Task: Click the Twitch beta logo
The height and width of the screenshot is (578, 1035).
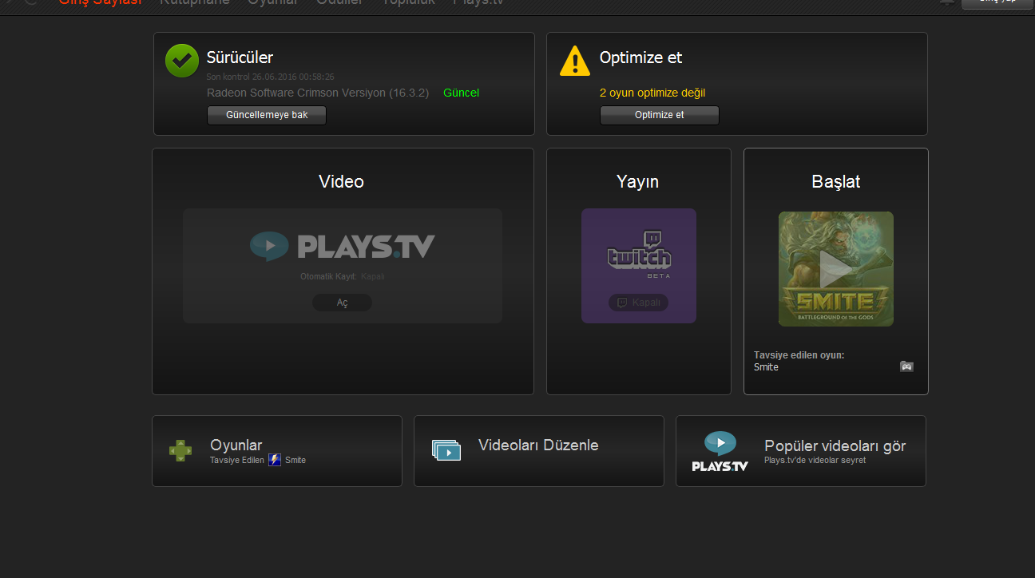Action: (639, 254)
